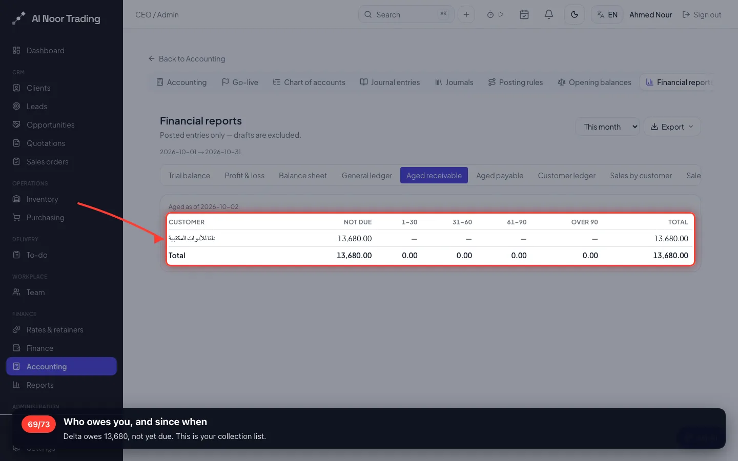This screenshot has width=738, height=461.
Task: Open Inventory in the sidebar
Action: (x=61, y=199)
